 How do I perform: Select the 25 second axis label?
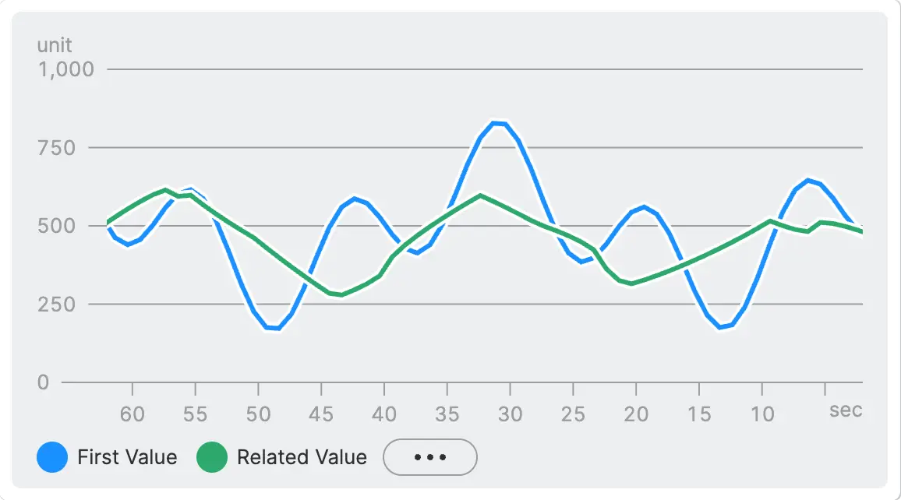[574, 414]
